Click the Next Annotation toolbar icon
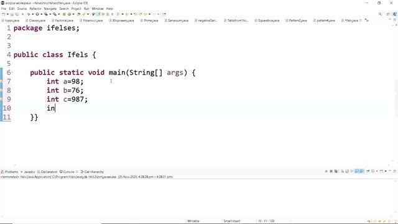 click(x=118, y=14)
